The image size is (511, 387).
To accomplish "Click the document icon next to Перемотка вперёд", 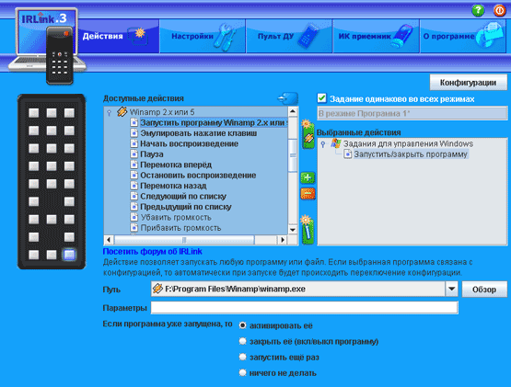I will [134, 165].
